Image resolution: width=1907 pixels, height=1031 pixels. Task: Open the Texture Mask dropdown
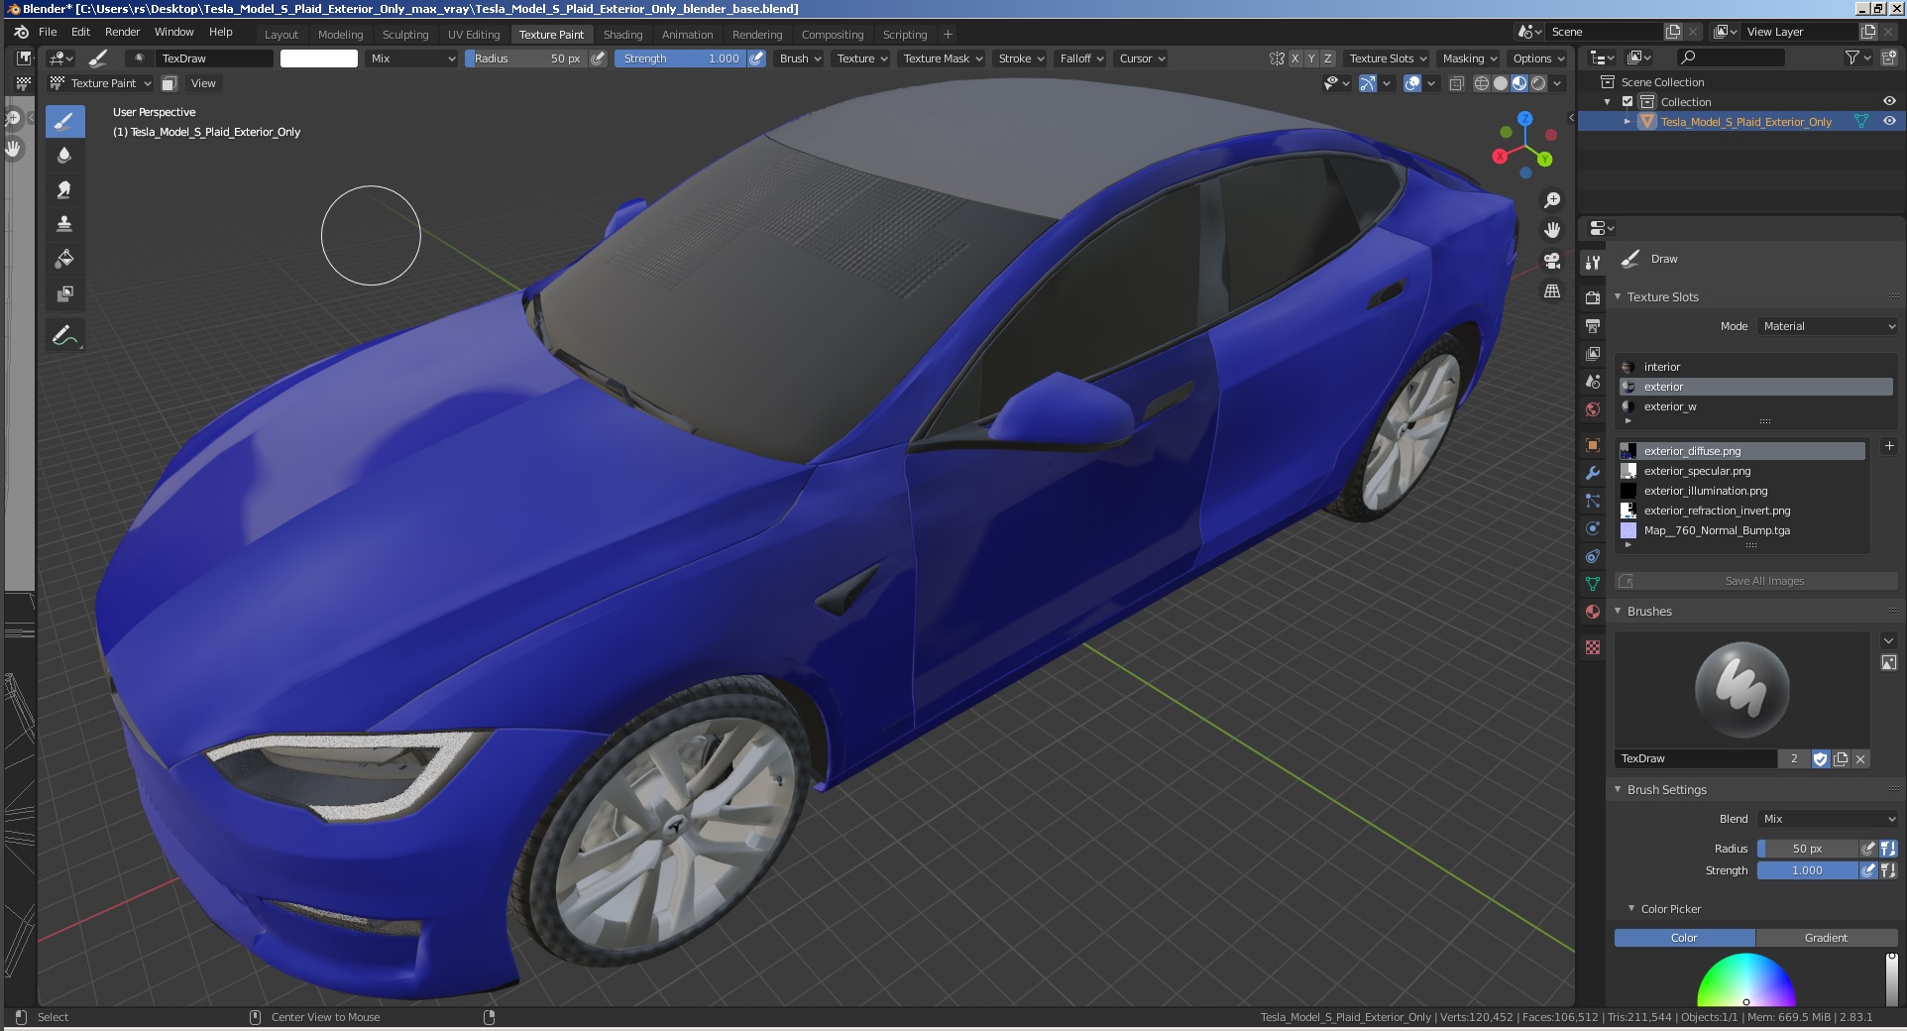(x=942, y=58)
